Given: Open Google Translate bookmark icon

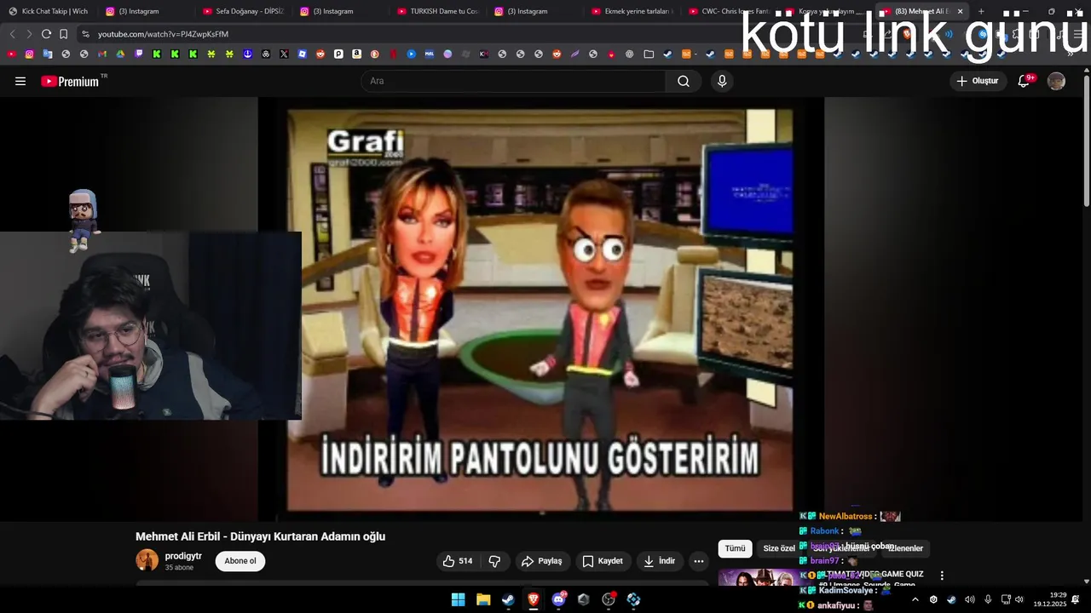Looking at the screenshot, I should (48, 54).
